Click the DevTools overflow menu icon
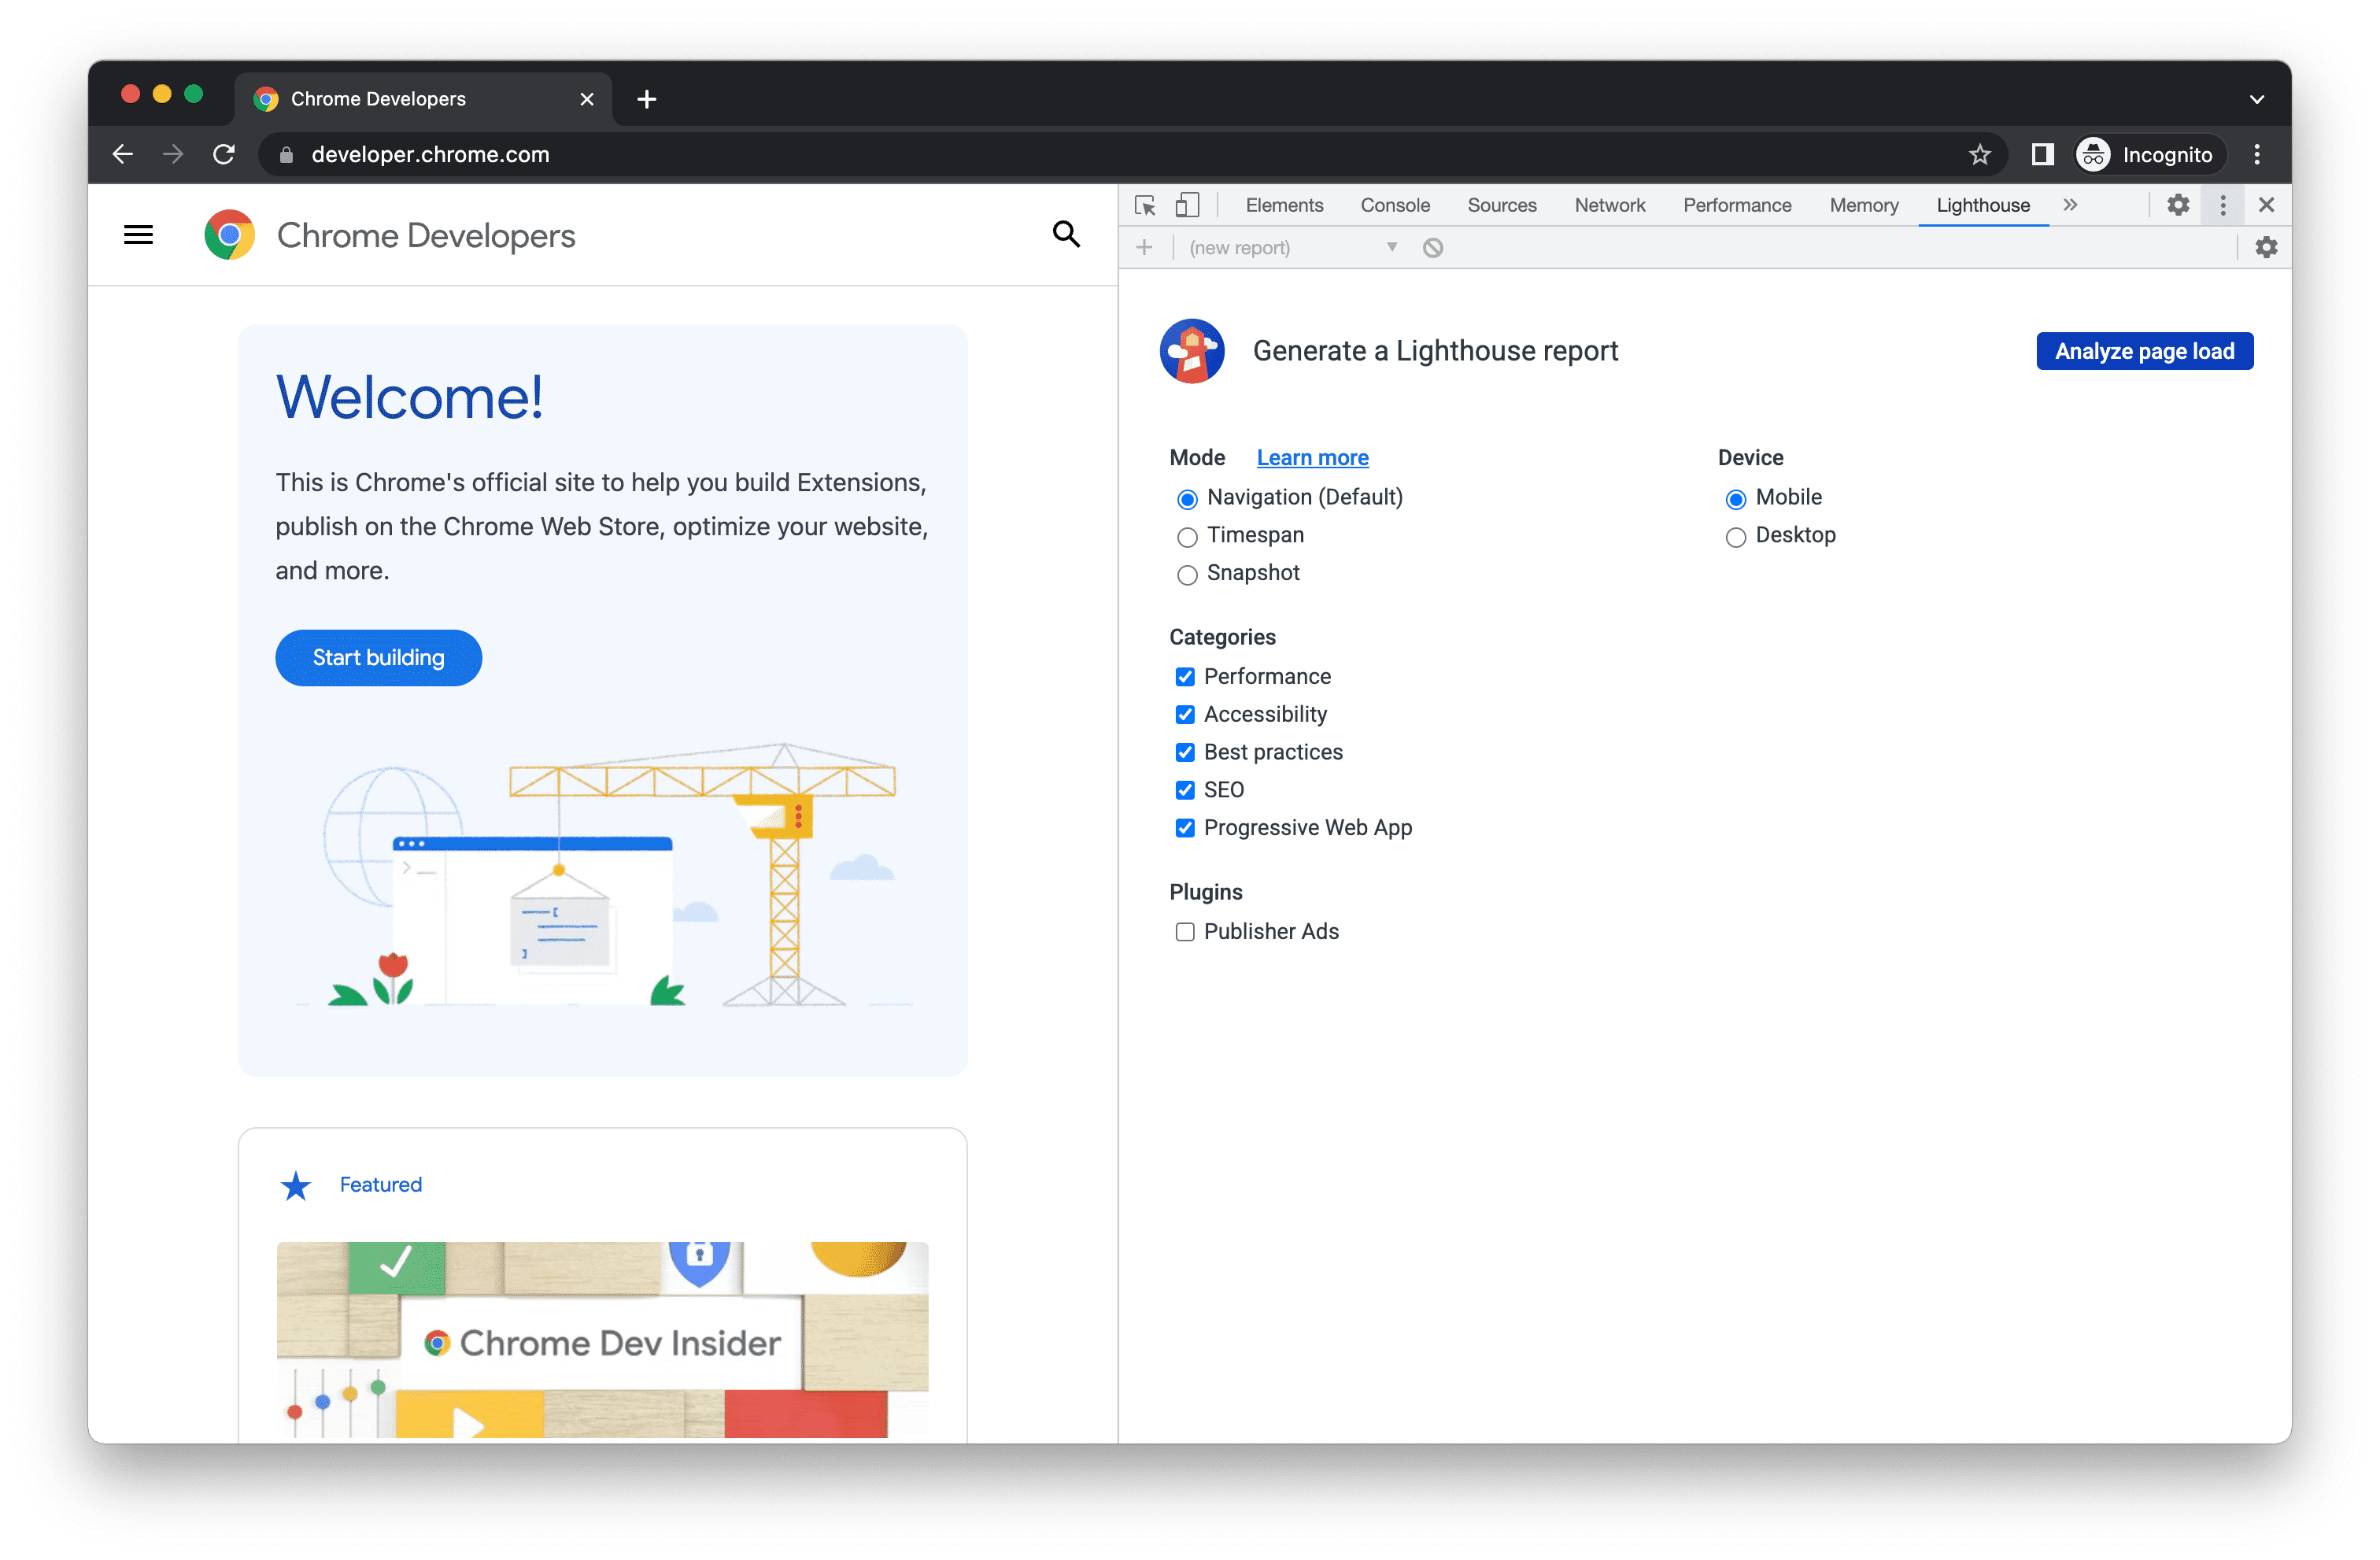This screenshot has height=1560, width=2380. tap(2223, 204)
